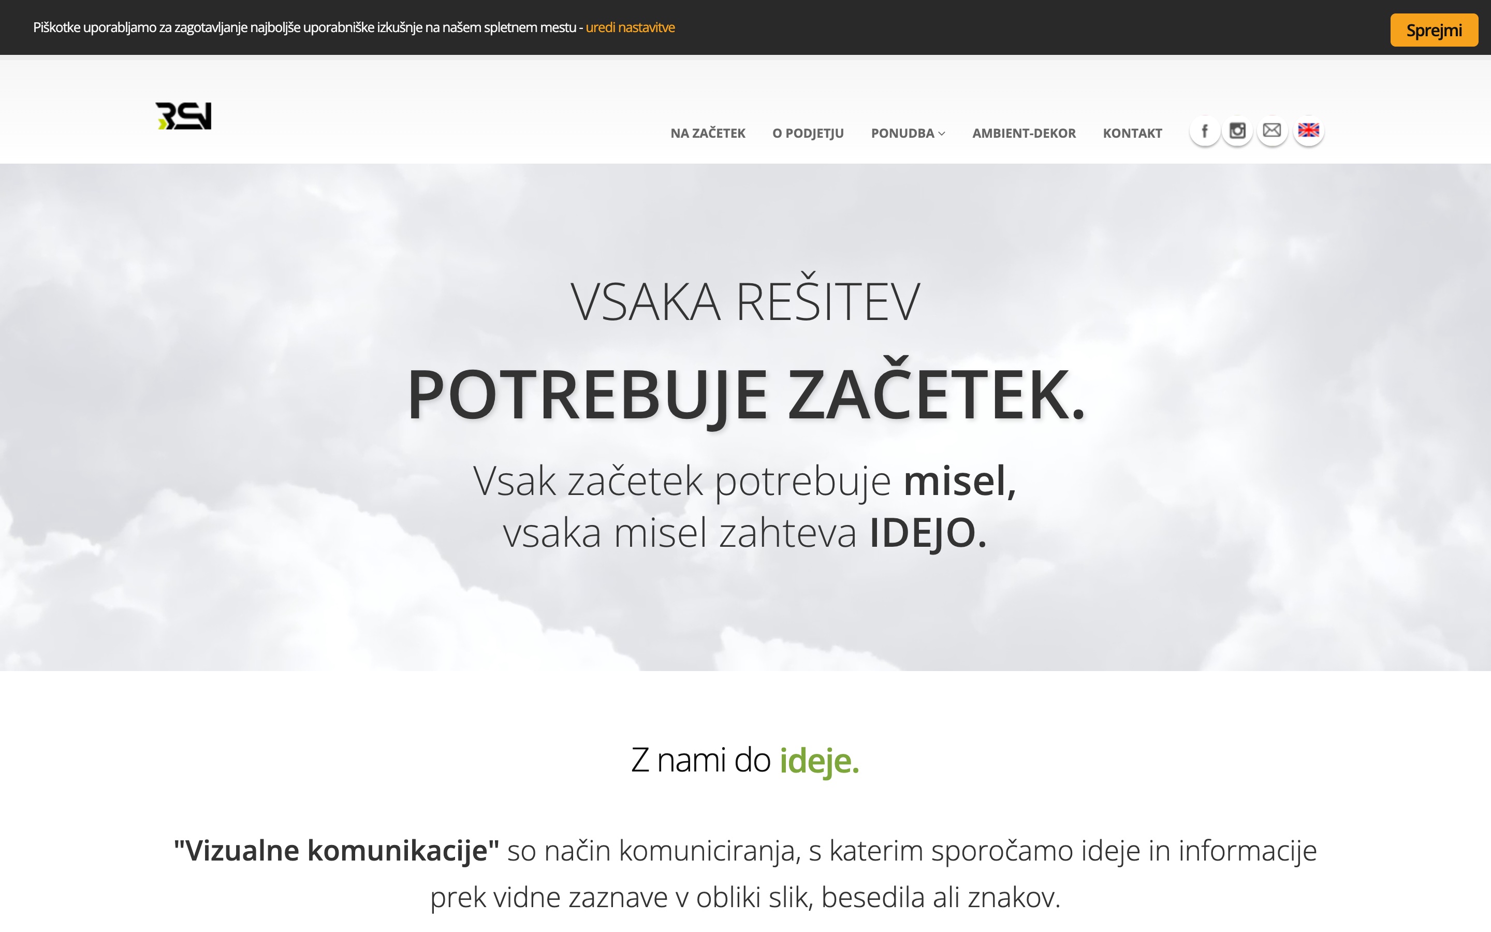The height and width of the screenshot is (932, 1491).
Task: Expand the Ponudba dropdown menu
Action: (908, 133)
